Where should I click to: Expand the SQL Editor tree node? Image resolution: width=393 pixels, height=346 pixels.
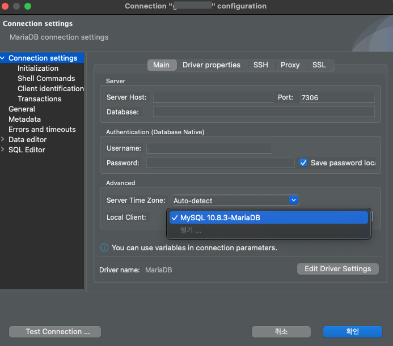[x=3, y=149]
